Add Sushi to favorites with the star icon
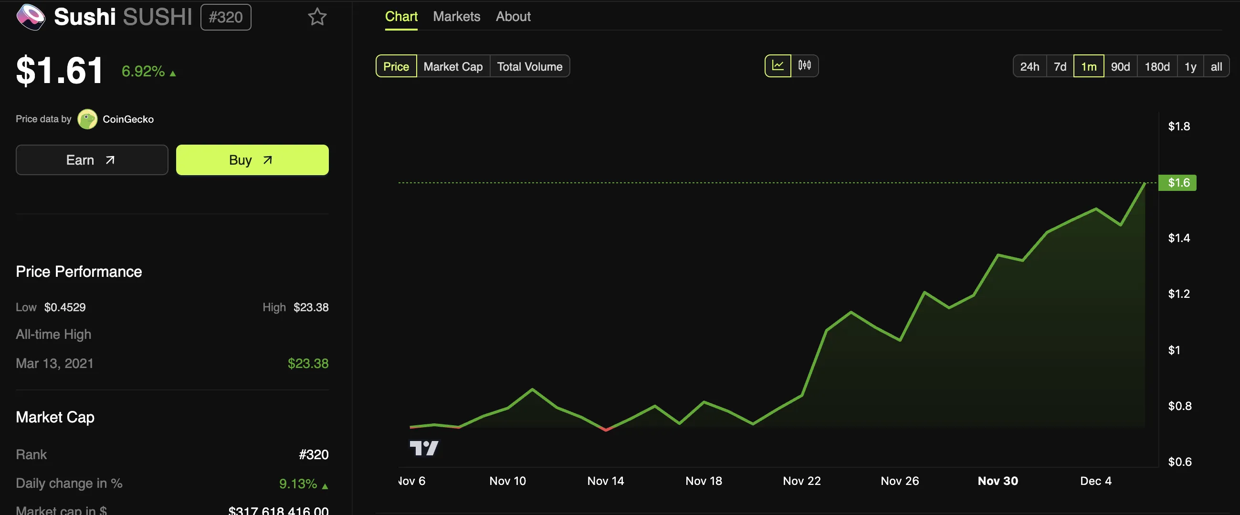 pyautogui.click(x=317, y=17)
